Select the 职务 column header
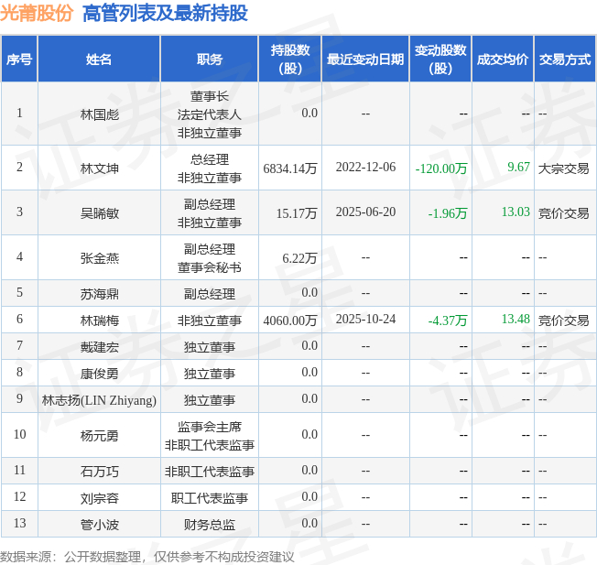Screen dimensions: 597x565 (x=210, y=59)
